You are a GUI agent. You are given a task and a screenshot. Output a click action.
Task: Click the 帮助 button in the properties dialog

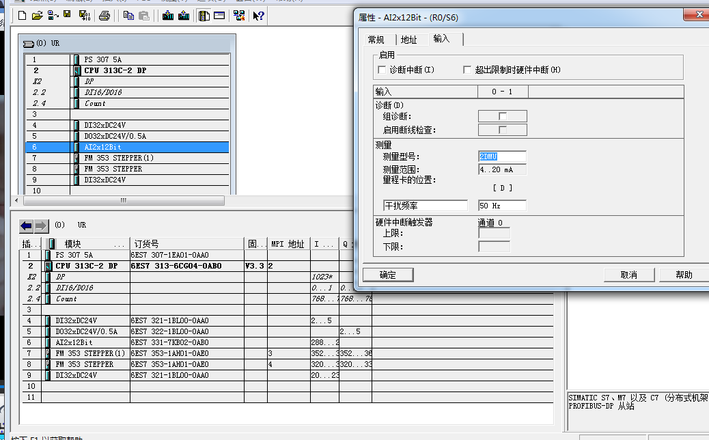click(684, 275)
